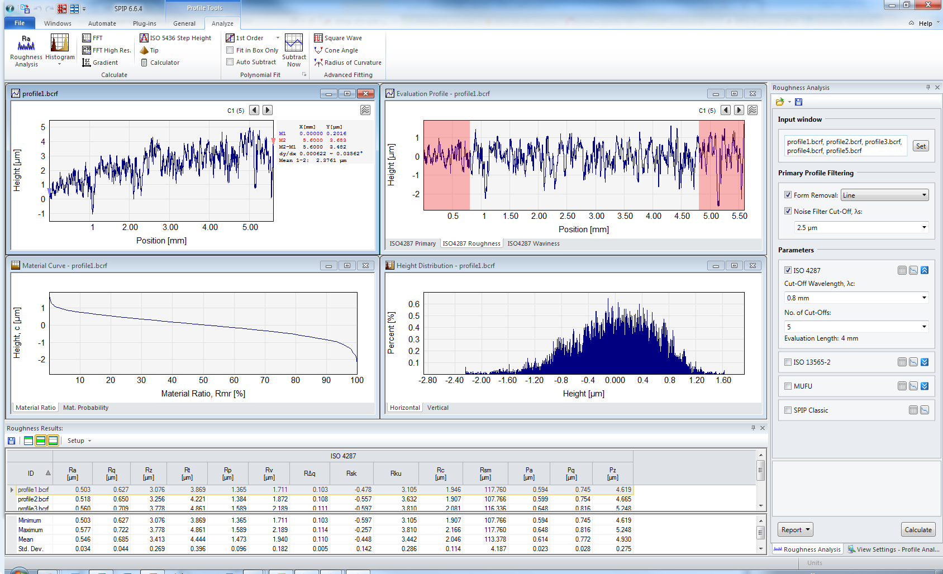Open No. of Cut-Offs dropdown
This screenshot has width=943, height=574.
pyautogui.click(x=856, y=327)
